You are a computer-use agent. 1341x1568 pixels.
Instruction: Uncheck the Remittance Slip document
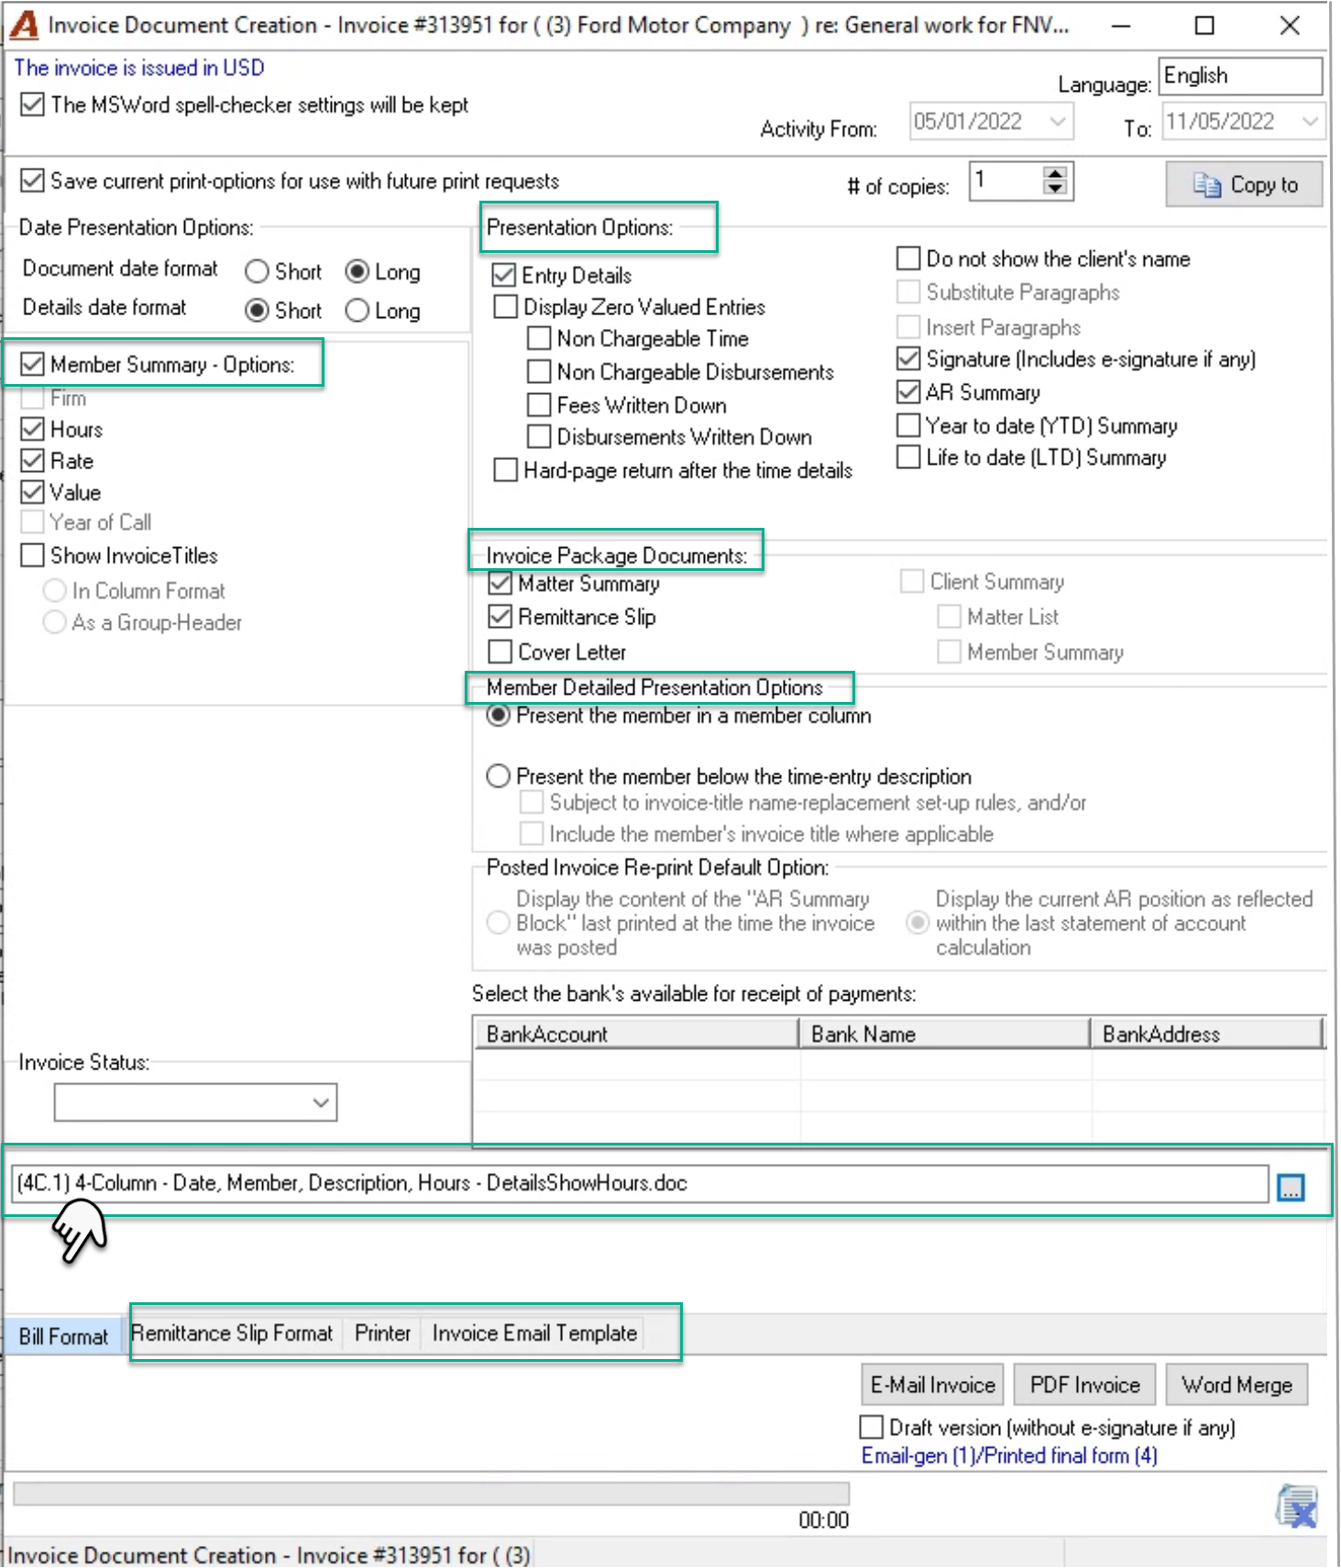point(500,617)
